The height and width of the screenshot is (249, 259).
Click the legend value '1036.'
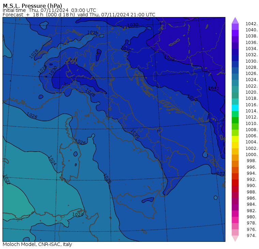tap(252, 43)
